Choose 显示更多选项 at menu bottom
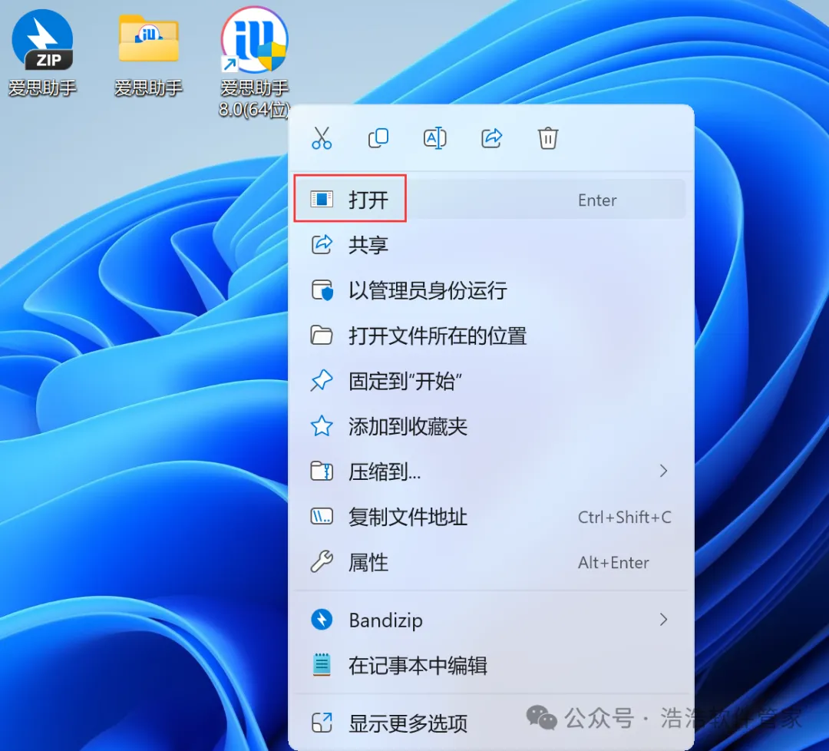 [490, 723]
